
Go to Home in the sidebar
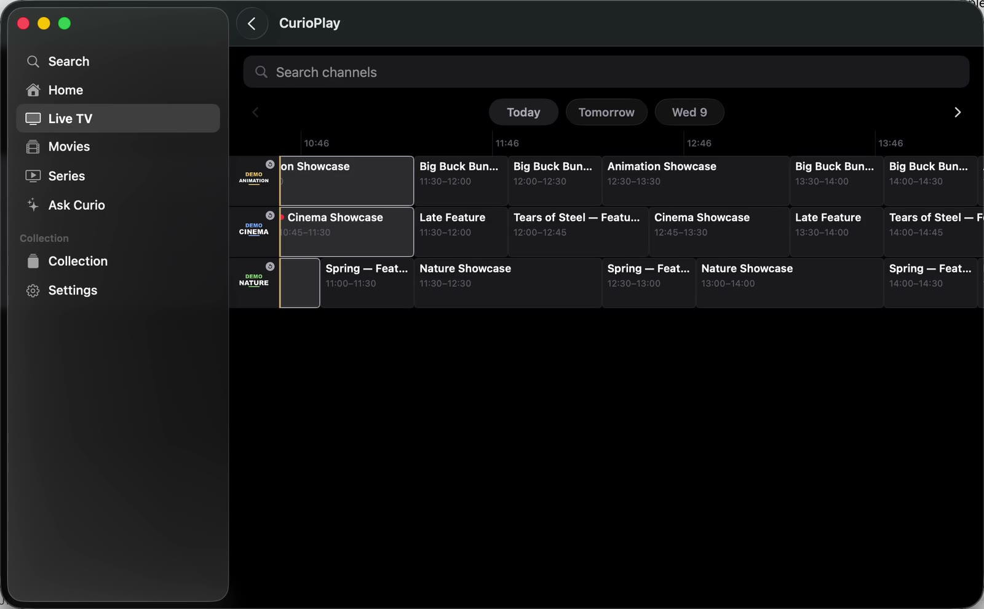[x=117, y=90]
